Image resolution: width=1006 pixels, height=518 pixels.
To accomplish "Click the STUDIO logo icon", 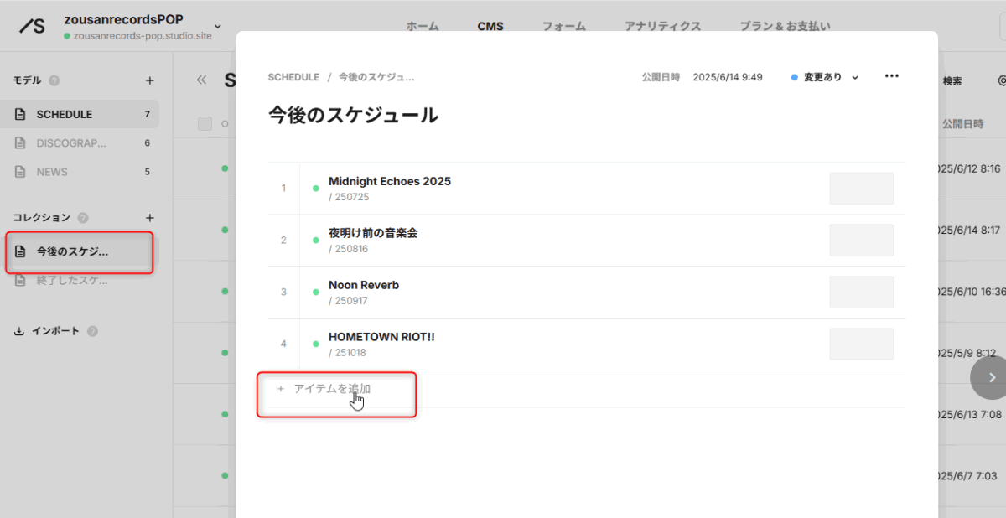I will pos(33,26).
